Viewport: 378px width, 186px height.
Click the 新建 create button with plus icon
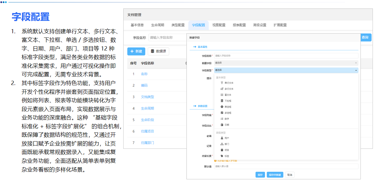[x=136, y=51]
